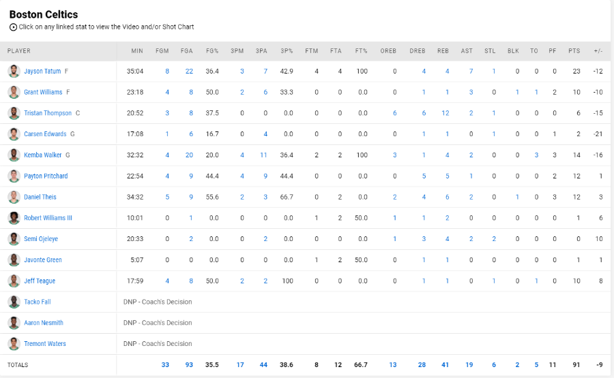View team total 44 three-point attempts
The height and width of the screenshot is (378, 614).
pyautogui.click(x=263, y=364)
